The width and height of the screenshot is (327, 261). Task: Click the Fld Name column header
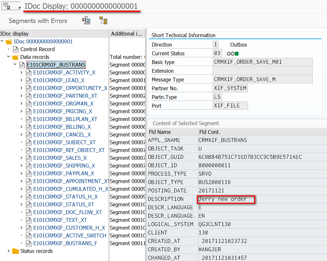(x=173, y=132)
